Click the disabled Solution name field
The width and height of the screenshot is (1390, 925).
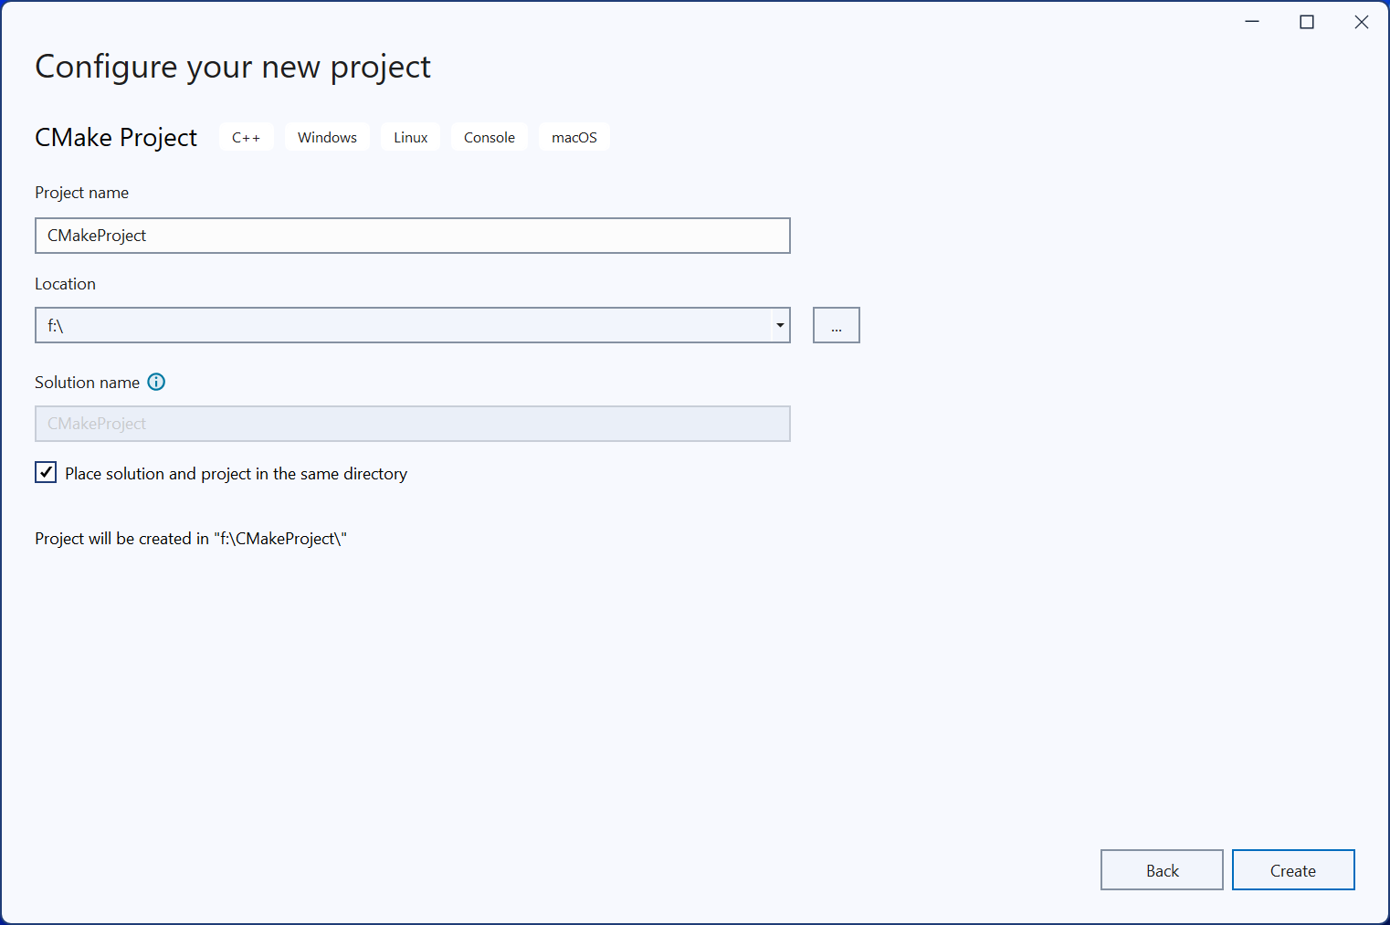412,424
